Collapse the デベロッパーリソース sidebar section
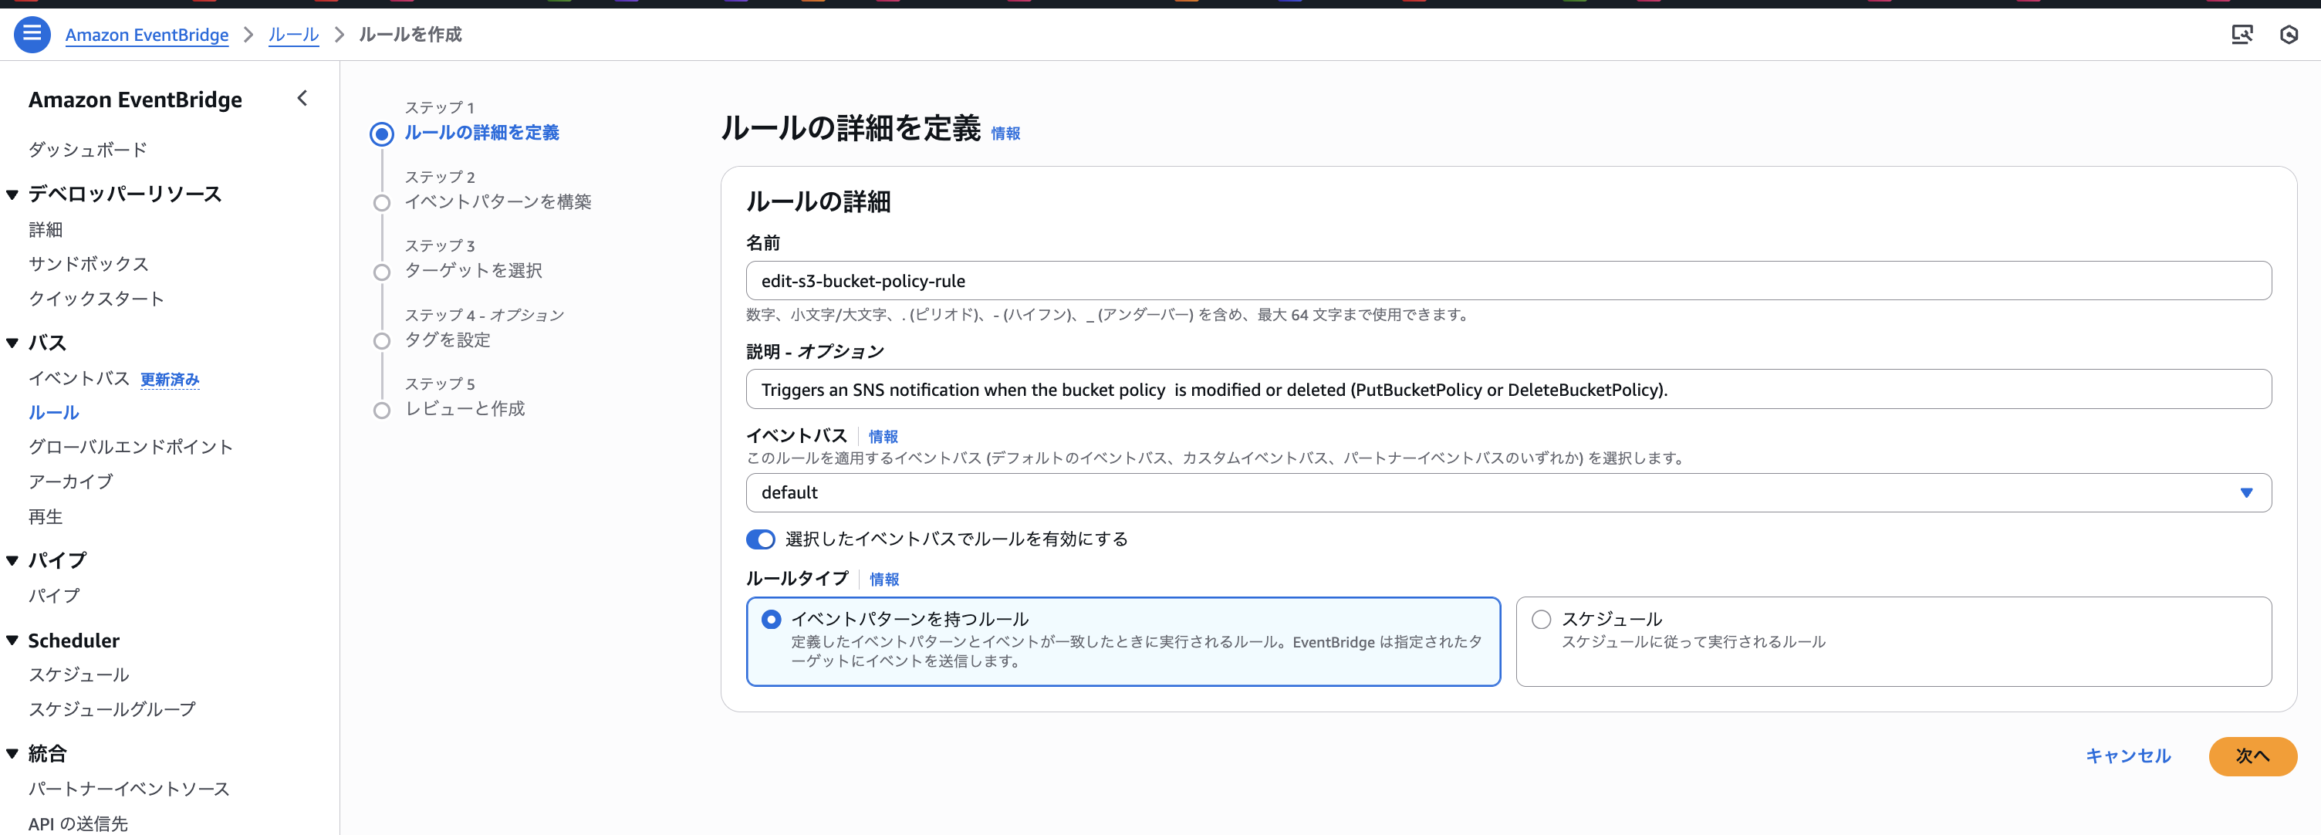This screenshot has height=835, width=2321. coord(12,194)
